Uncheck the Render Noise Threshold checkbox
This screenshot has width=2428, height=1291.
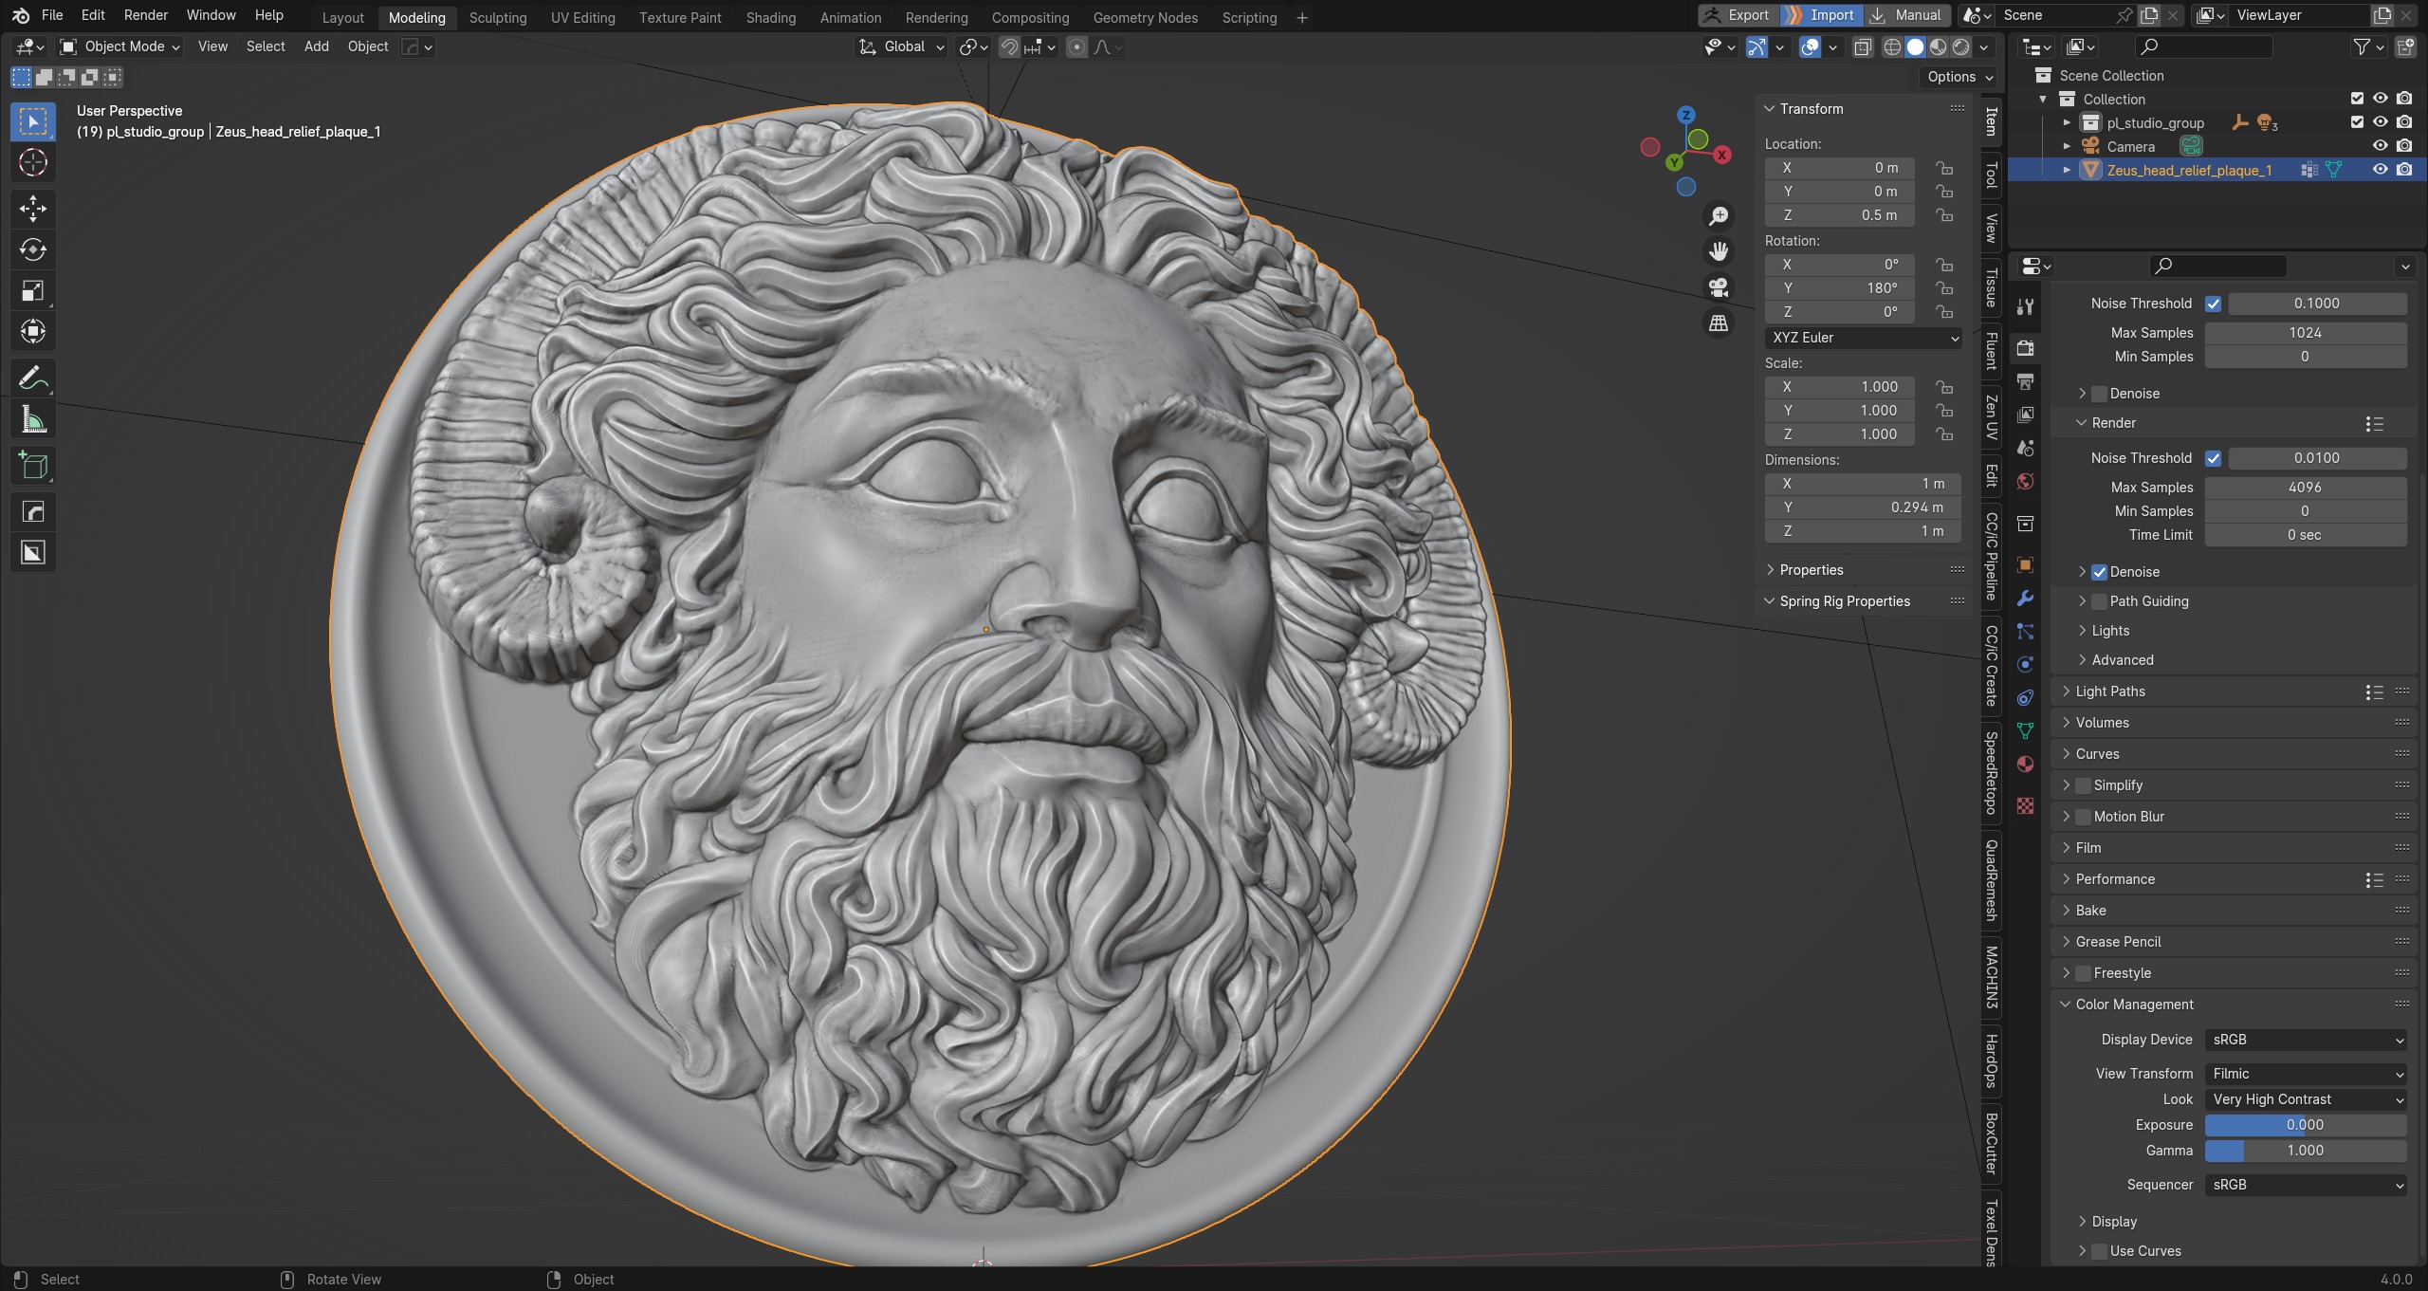click(x=2213, y=458)
